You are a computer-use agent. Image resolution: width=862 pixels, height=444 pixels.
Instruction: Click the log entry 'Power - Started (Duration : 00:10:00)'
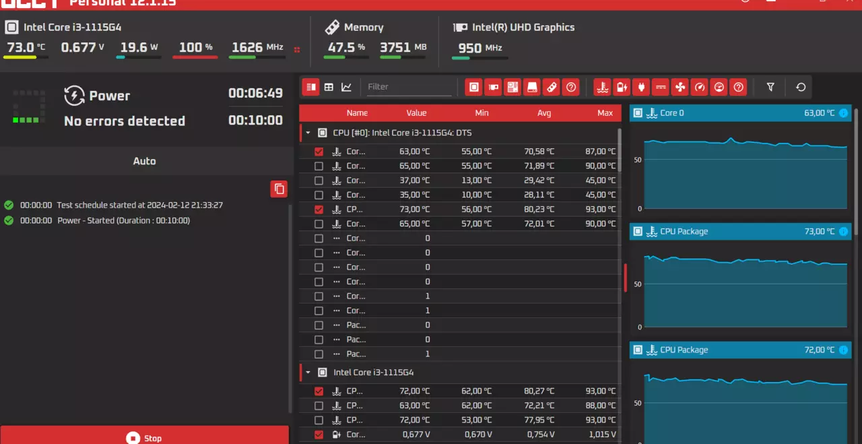[123, 220]
